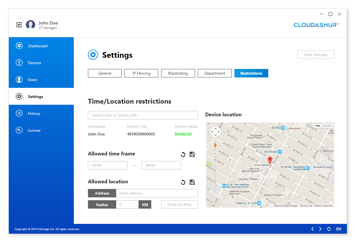Open the EN language selector
357x243 pixels.
click(339, 229)
